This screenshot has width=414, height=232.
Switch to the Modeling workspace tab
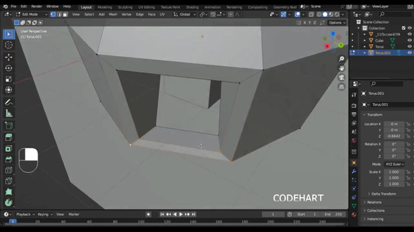tap(105, 7)
